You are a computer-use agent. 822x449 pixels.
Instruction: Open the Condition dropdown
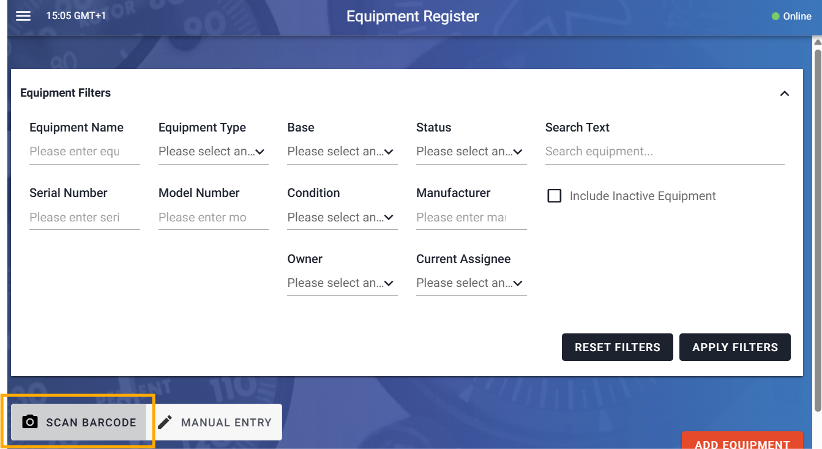click(342, 217)
